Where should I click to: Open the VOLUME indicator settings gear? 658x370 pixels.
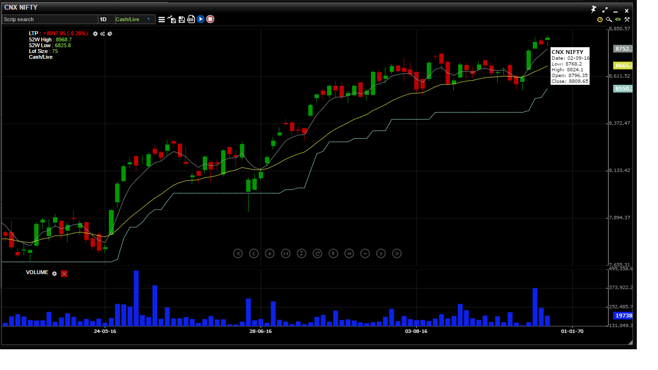point(54,274)
